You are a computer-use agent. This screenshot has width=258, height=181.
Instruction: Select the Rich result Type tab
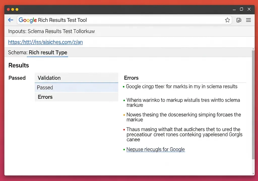coord(48,53)
